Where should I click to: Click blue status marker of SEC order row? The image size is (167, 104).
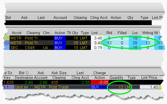click(7, 48)
